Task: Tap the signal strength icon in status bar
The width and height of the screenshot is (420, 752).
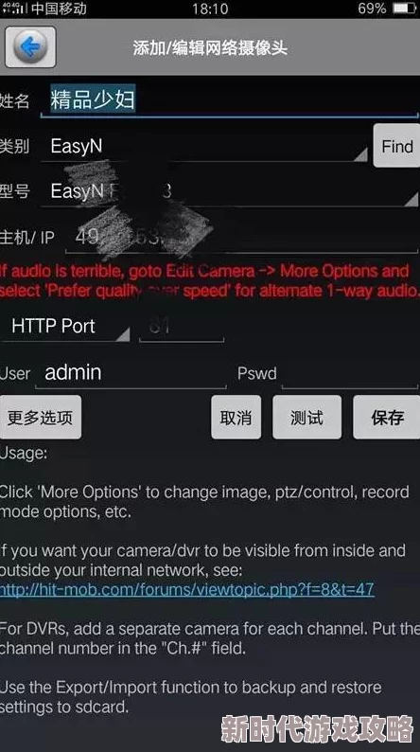Action: pyautogui.click(x=14, y=9)
